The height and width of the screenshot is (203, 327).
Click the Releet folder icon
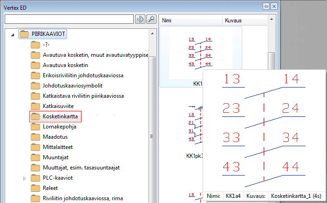tap(35, 188)
